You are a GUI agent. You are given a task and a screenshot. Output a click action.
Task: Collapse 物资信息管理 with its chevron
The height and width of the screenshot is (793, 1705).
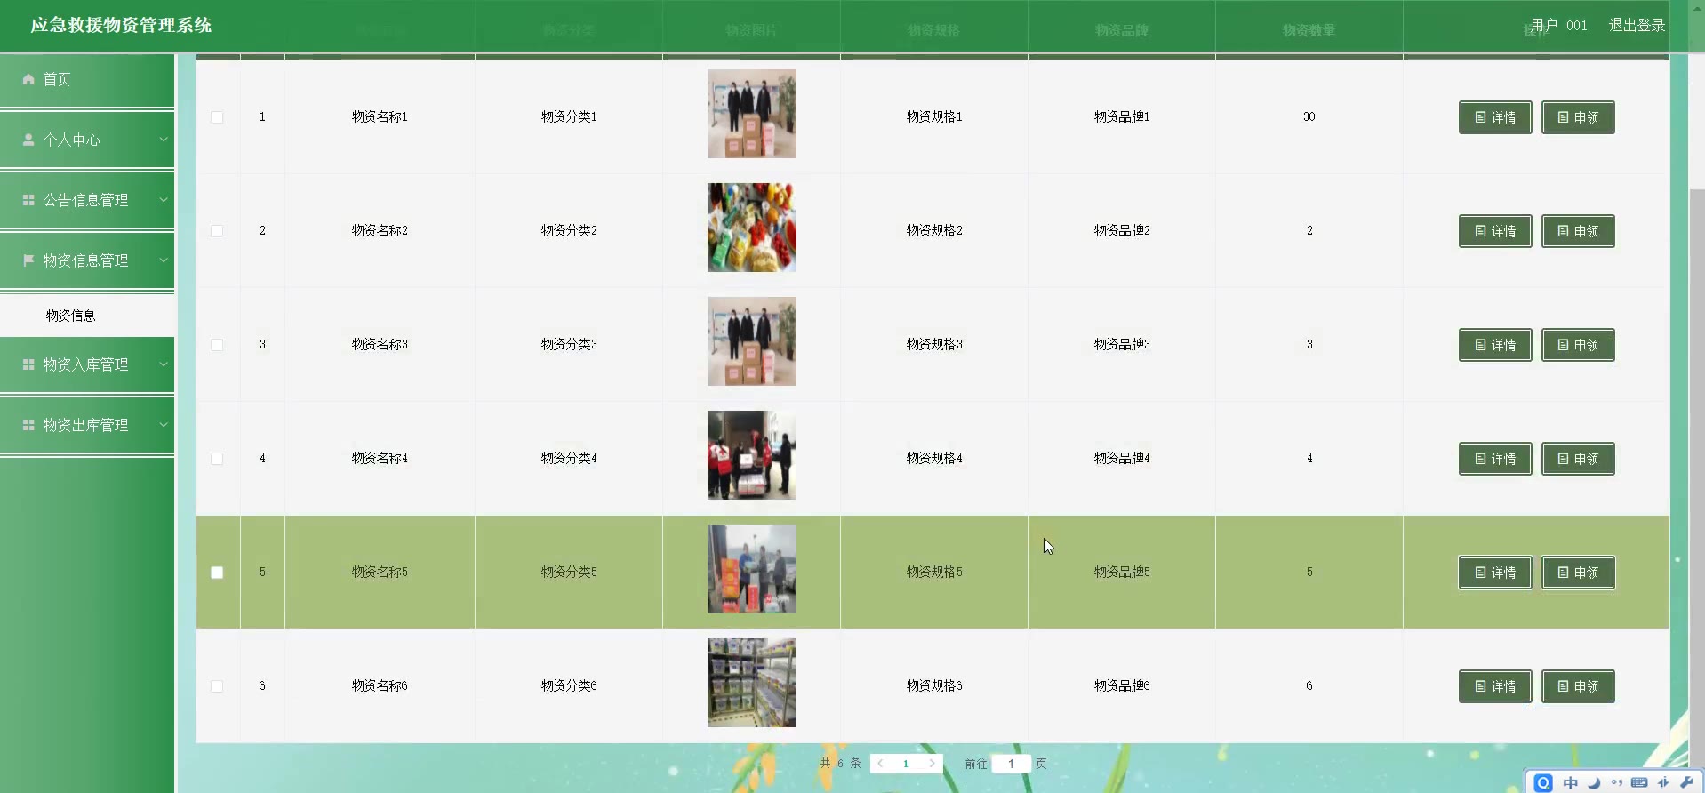[164, 260]
